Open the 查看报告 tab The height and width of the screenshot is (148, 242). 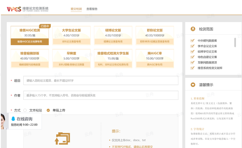point(92,9)
